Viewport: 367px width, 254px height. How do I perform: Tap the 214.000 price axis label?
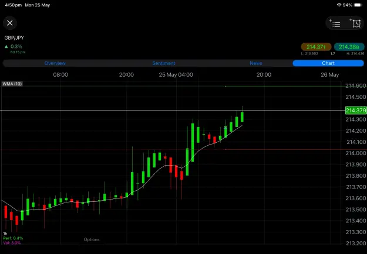(356, 153)
